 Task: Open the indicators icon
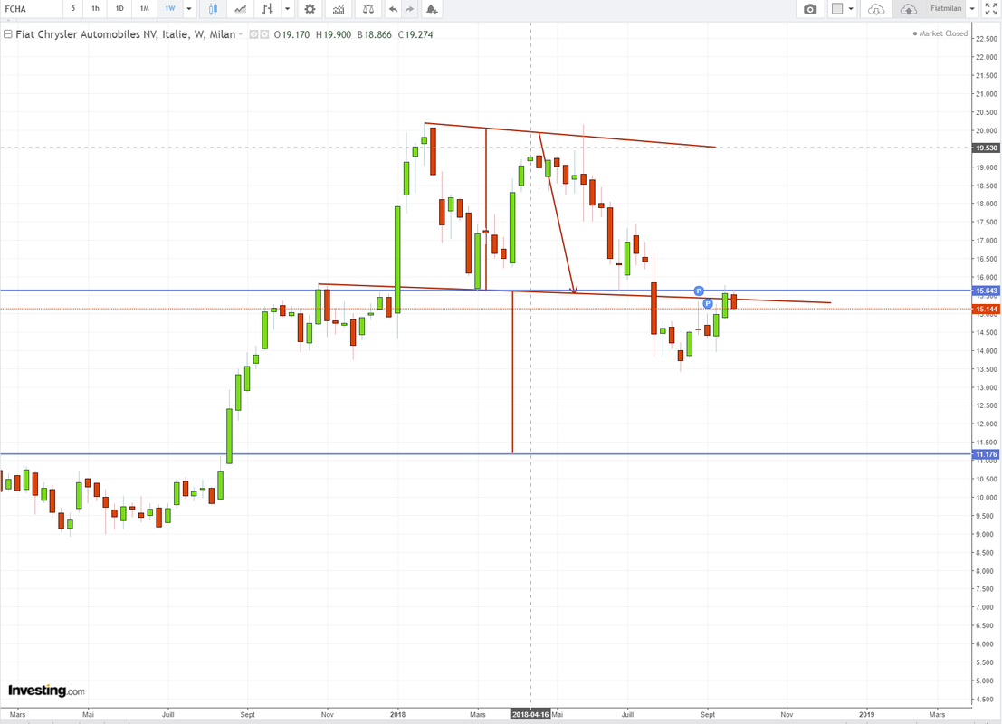(x=338, y=9)
